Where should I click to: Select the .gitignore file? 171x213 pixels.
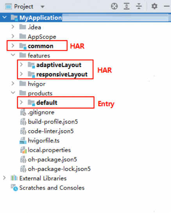coord(41,112)
